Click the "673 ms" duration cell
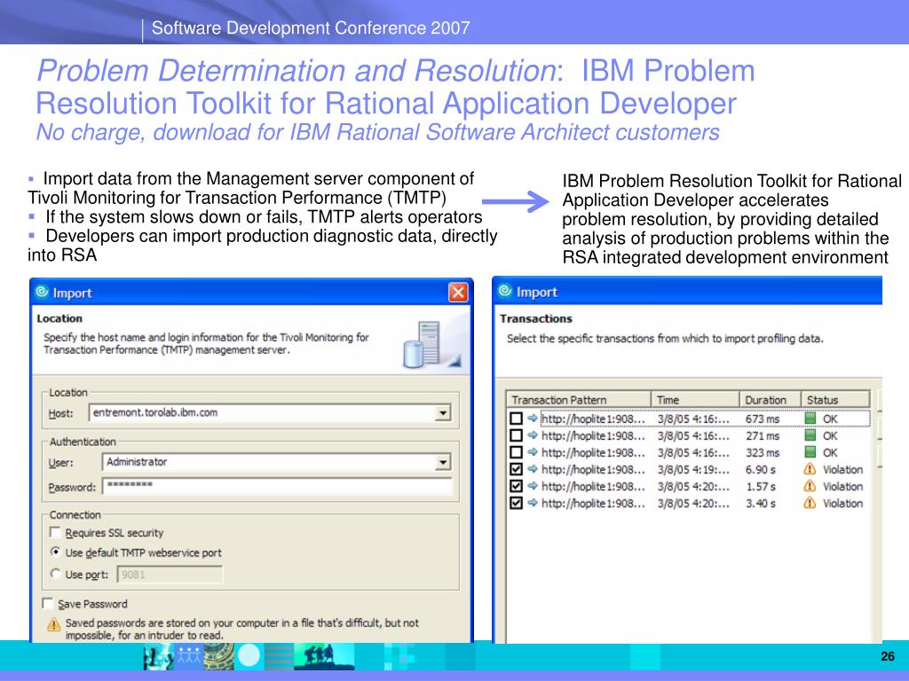The height and width of the screenshot is (681, 909). coord(763,419)
